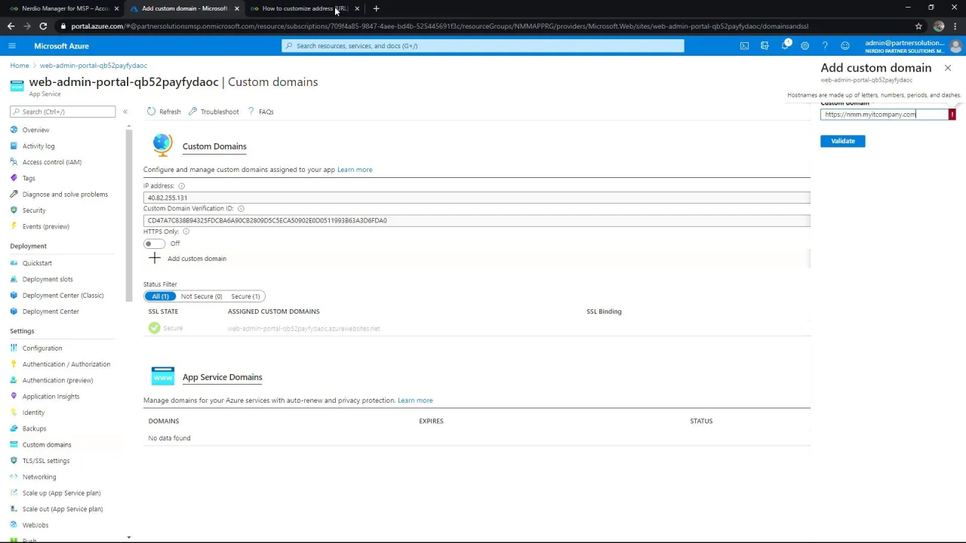
Task: Reload the browser page
Action: tap(43, 26)
